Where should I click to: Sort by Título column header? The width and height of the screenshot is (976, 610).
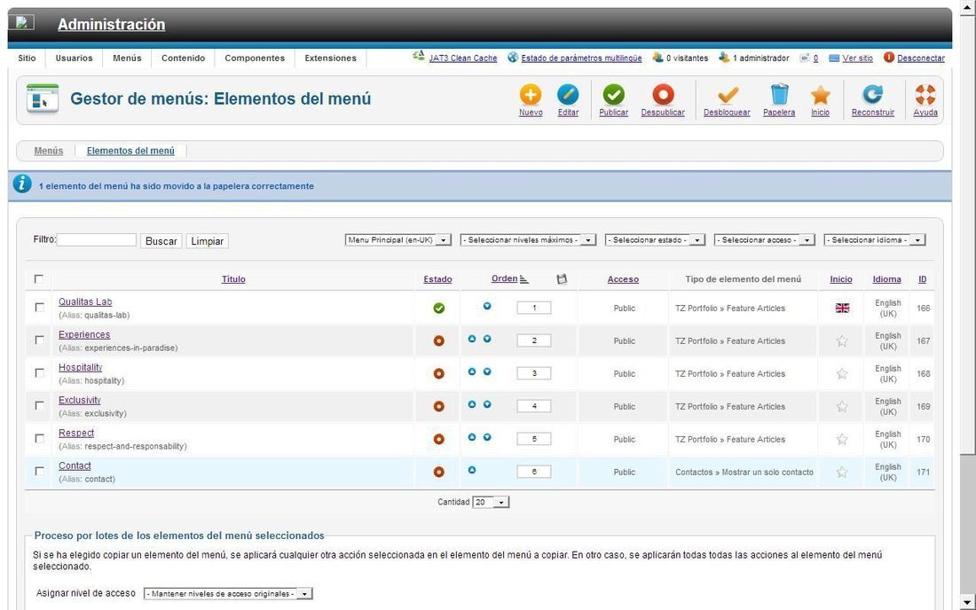point(233,279)
